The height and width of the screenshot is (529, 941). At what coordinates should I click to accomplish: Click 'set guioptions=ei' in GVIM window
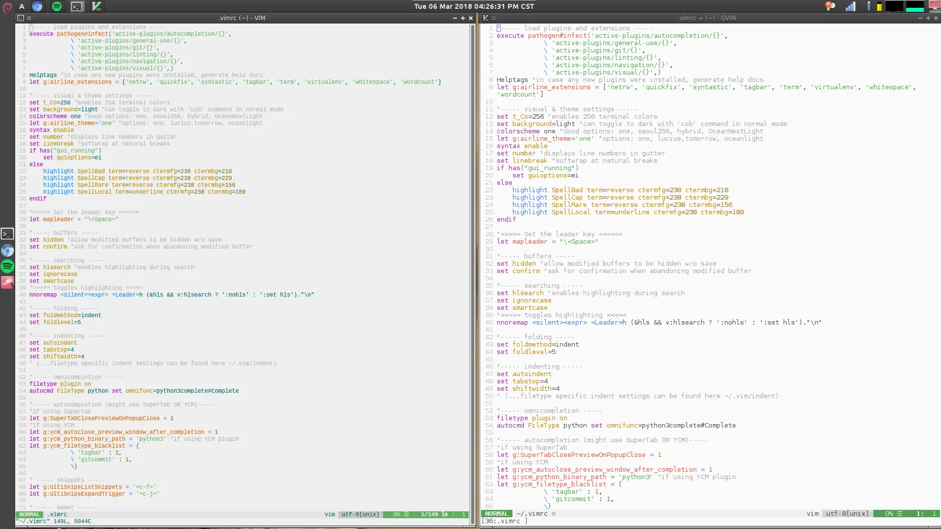(545, 175)
